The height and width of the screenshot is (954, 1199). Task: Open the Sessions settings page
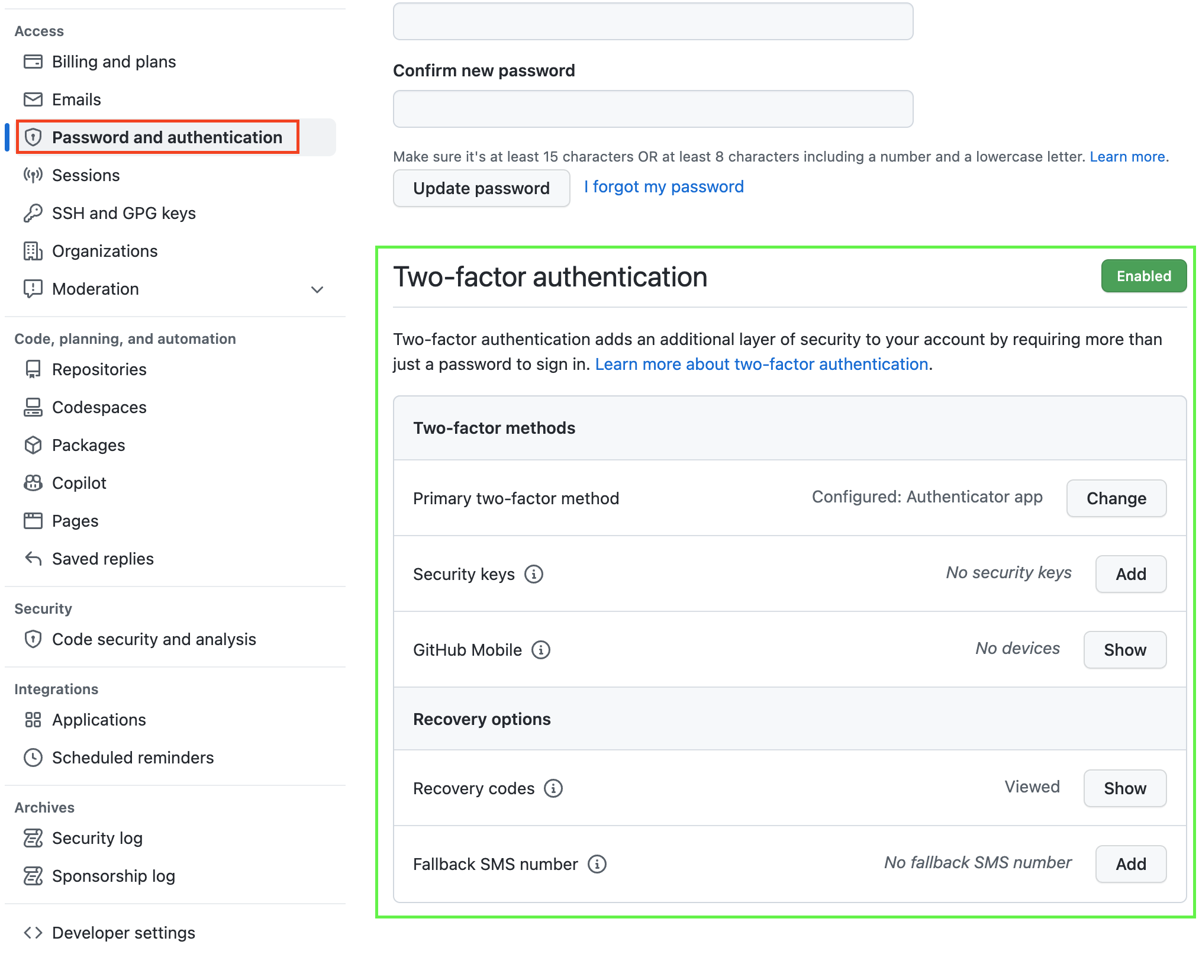click(86, 175)
